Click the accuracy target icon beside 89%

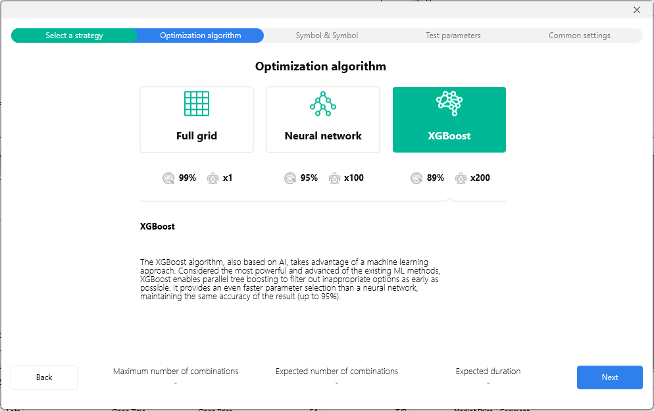coord(416,178)
